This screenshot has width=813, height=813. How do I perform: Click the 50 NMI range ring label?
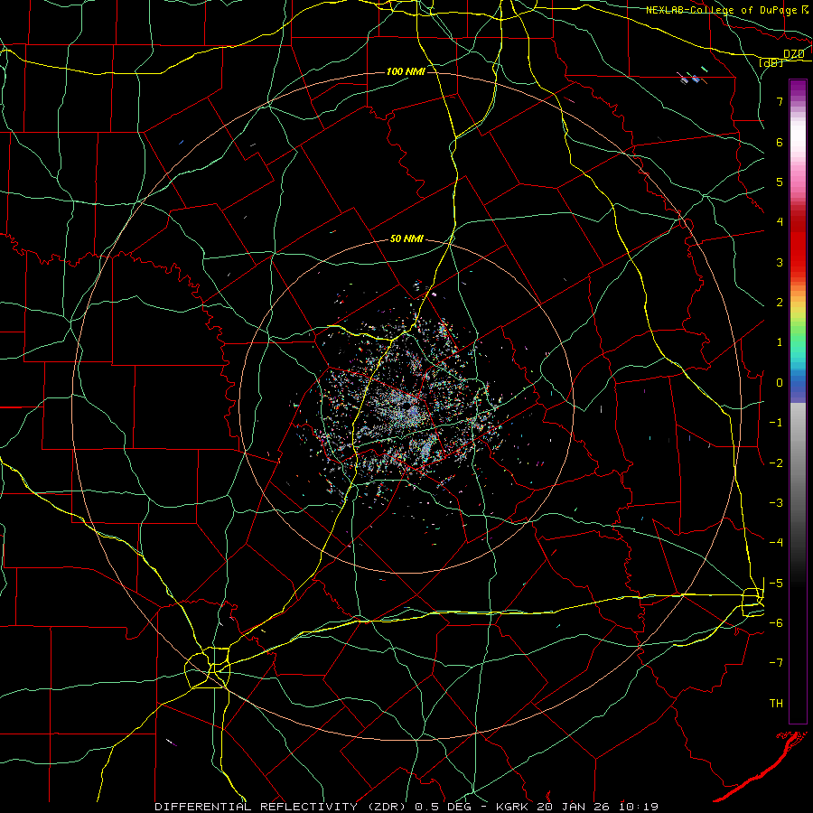(406, 238)
